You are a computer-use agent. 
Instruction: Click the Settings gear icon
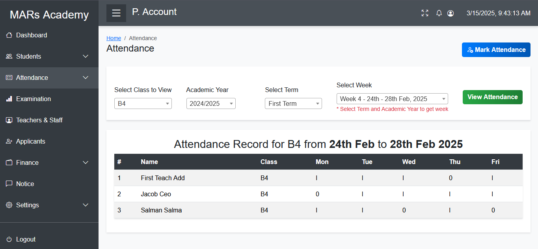tap(9, 205)
